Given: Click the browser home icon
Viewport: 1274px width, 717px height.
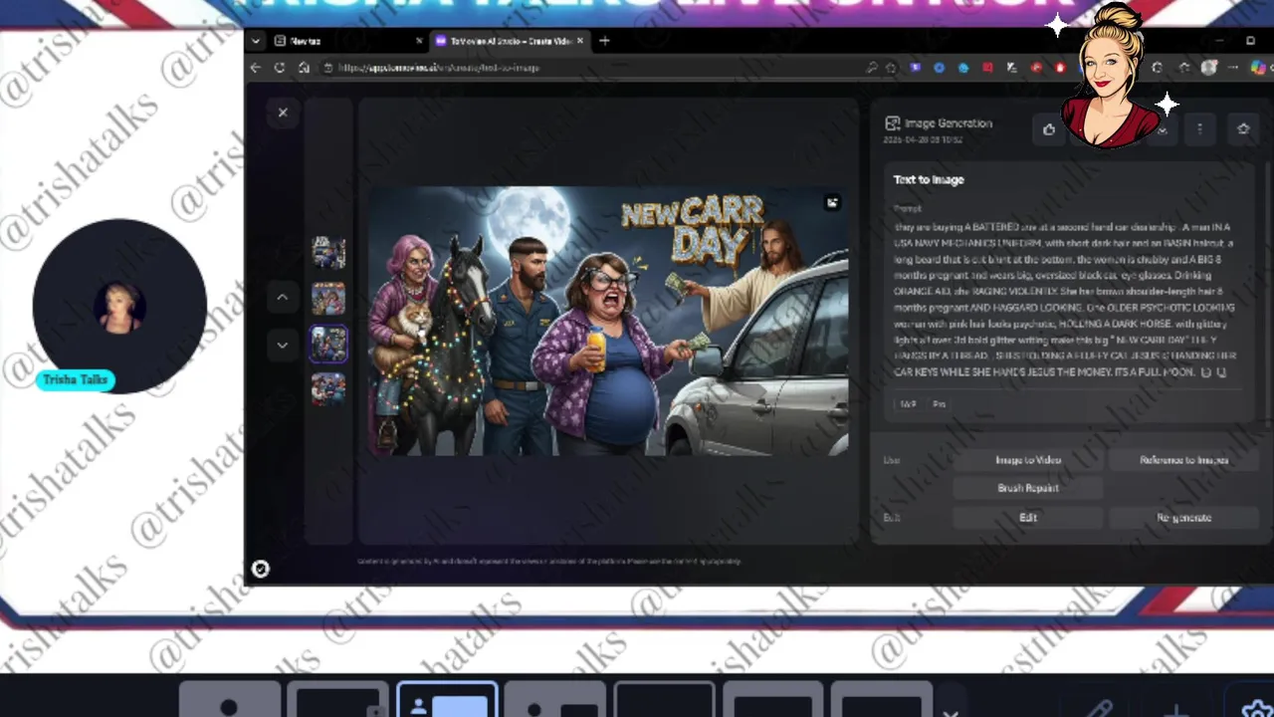Looking at the screenshot, I should click(x=304, y=68).
